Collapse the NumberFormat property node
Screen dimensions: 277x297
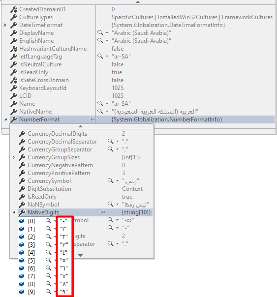[x=6, y=119]
